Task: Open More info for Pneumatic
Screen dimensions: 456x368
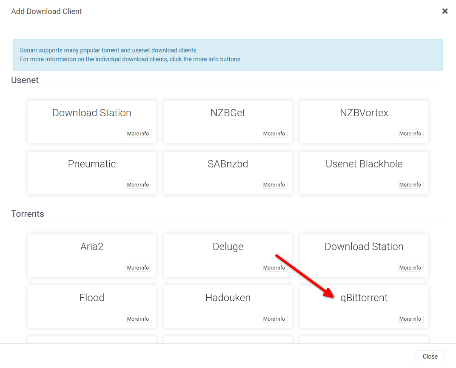Action: tap(138, 184)
